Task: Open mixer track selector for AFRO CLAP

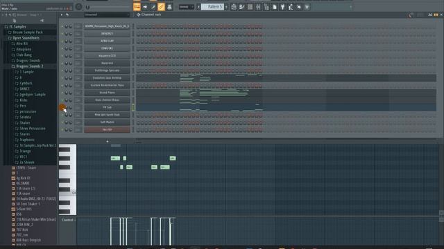Action: pos(78,41)
